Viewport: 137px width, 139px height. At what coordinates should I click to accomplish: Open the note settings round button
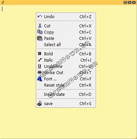point(125,2)
